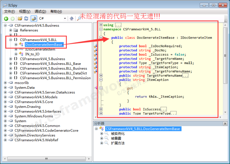The width and height of the screenshot is (230, 164).
Task: Click the Forward navigation arrow
Action: pos(12,19)
